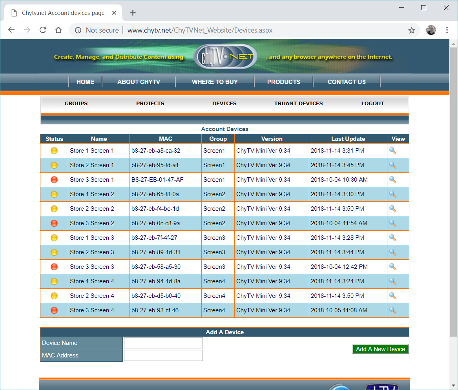Open the Store 3 Screen 2 device link
458x390 pixels.
click(x=92, y=223)
